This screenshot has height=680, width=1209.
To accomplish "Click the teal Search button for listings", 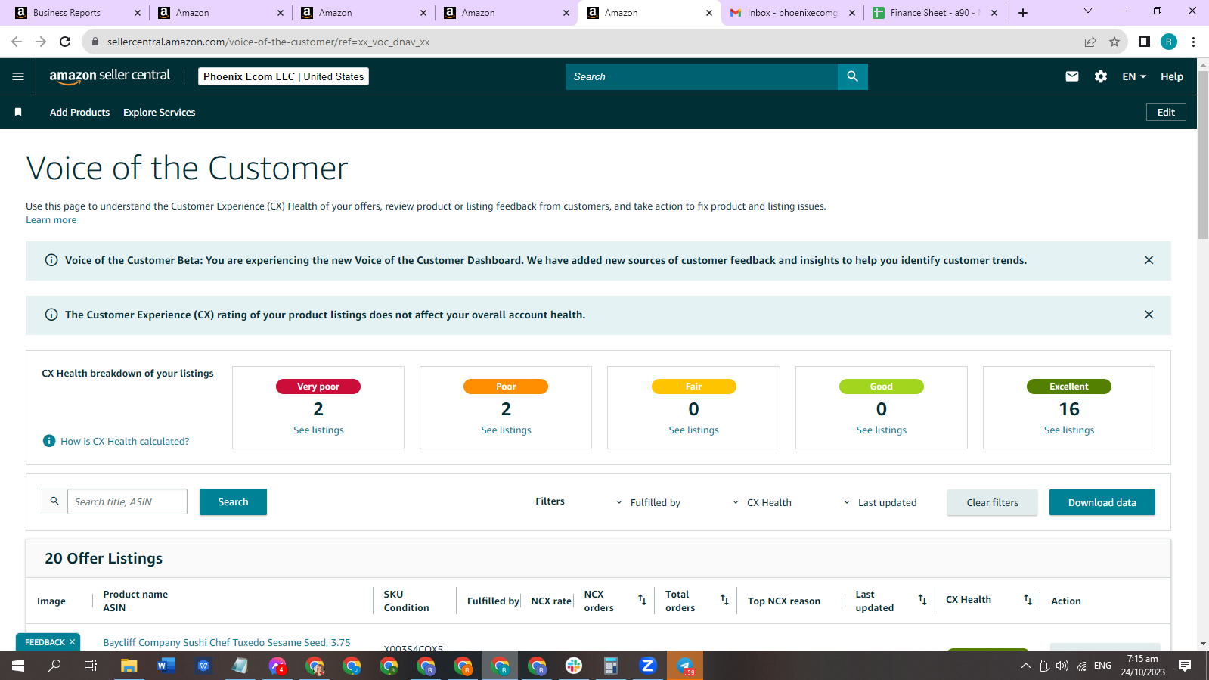I will [233, 501].
